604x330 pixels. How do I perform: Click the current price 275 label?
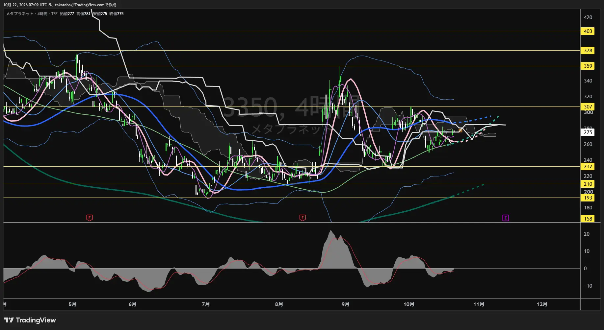coord(588,132)
